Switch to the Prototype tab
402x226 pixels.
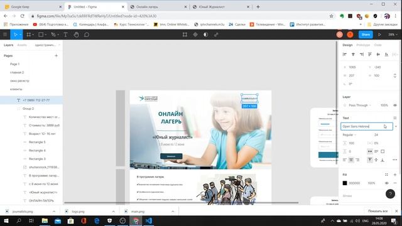point(363,45)
